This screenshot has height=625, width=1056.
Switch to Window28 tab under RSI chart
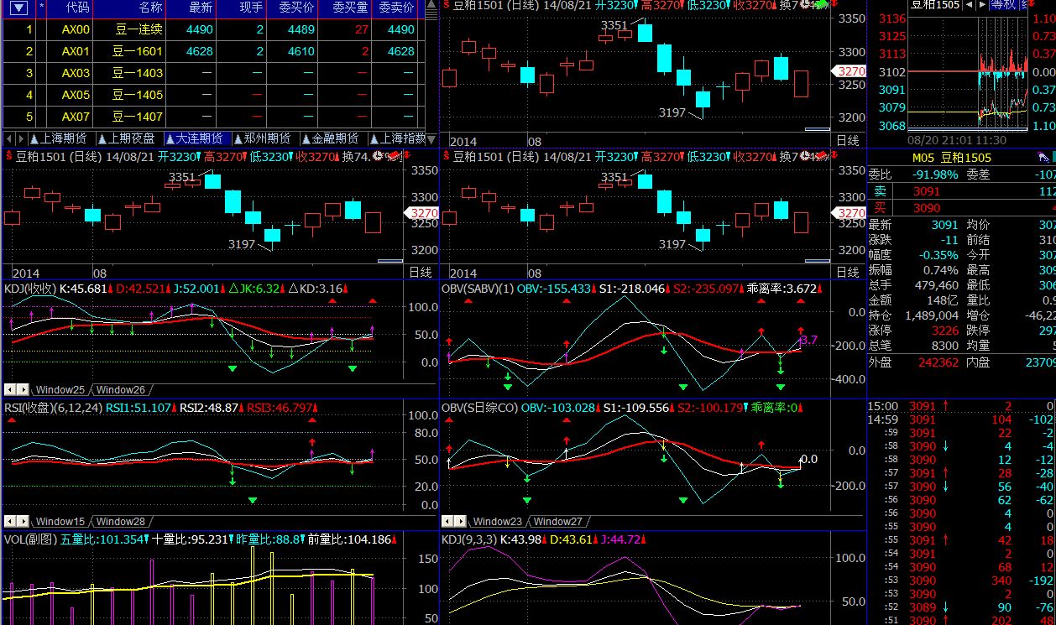(x=120, y=521)
